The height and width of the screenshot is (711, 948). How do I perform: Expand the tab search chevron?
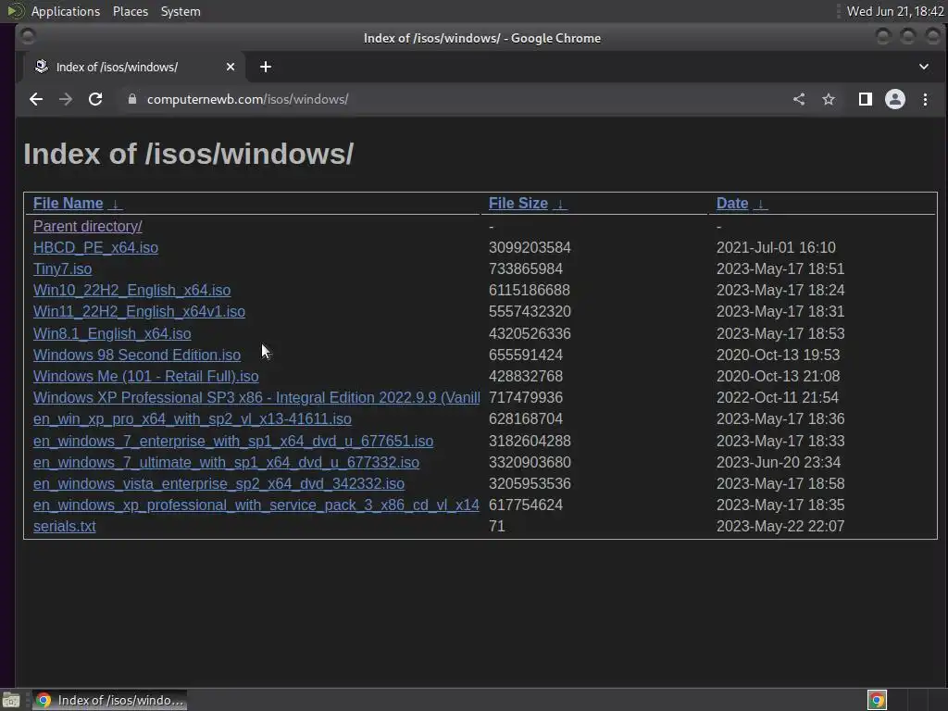[x=924, y=67]
